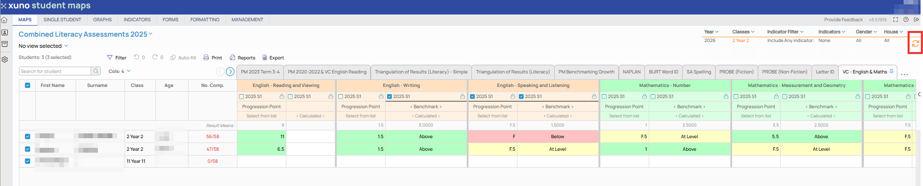This screenshot has width=923, height=186.
Task: Toggle fullscreen icon near version number
Action: pos(895,20)
